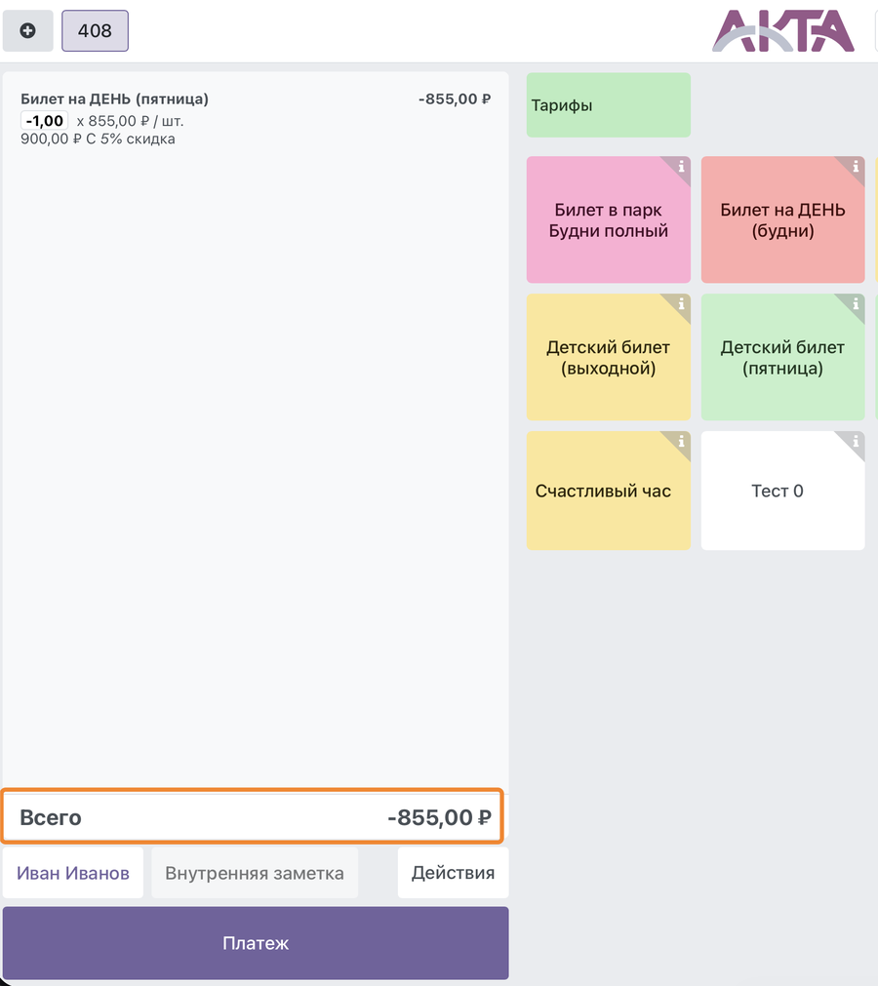Screen dimensions: 878x986
Task: Select order tab 408
Action: 95,31
